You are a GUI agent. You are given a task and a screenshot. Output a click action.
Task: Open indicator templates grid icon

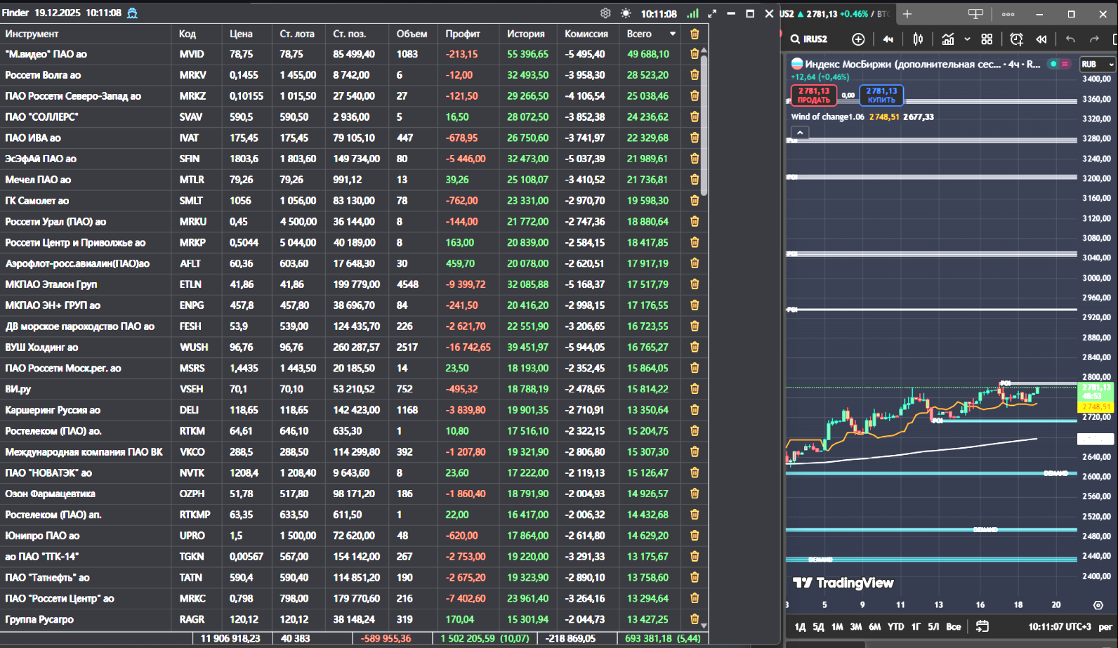(x=987, y=39)
